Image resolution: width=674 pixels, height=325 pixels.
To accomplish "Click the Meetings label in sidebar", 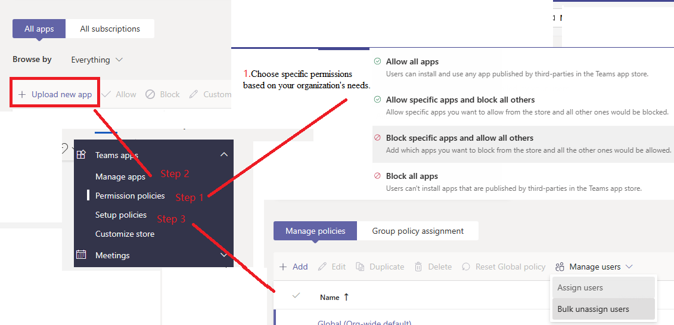I will pos(112,255).
